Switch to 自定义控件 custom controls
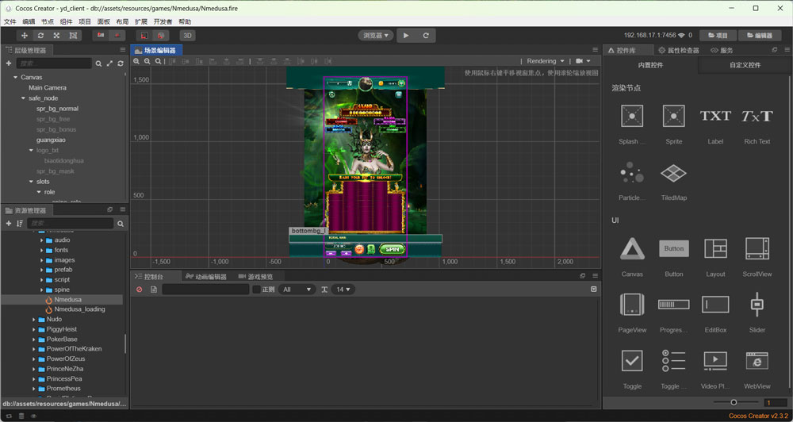Viewport: 793px width, 422px height. [745, 65]
